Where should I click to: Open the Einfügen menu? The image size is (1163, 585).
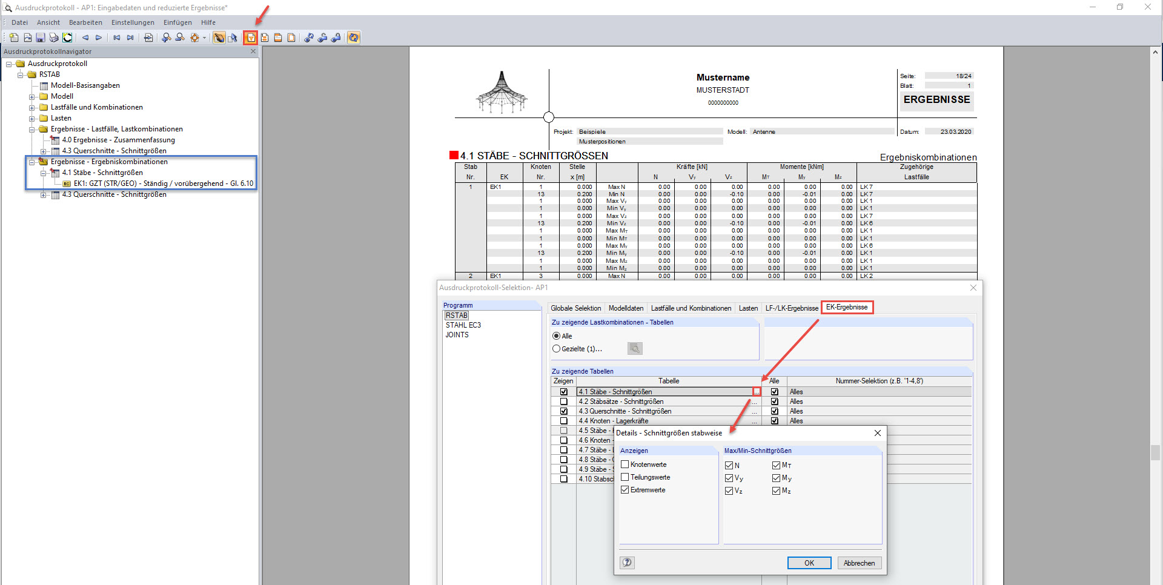coord(177,22)
